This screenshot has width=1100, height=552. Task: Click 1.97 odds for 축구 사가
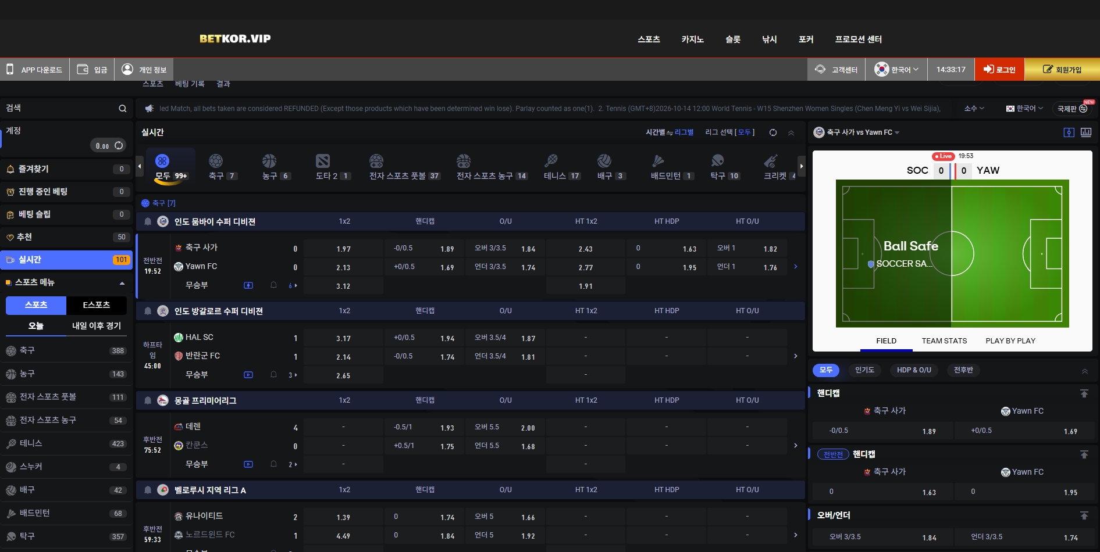(343, 249)
